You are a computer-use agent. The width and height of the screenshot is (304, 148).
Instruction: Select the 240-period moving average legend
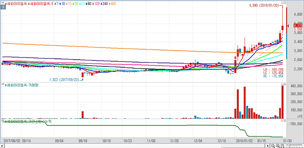click(105, 4)
